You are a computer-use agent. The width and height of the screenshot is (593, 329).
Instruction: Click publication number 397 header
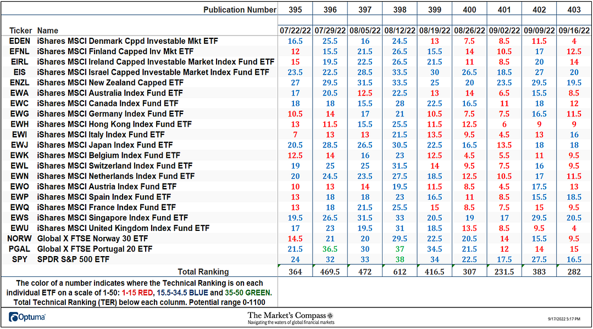point(365,10)
